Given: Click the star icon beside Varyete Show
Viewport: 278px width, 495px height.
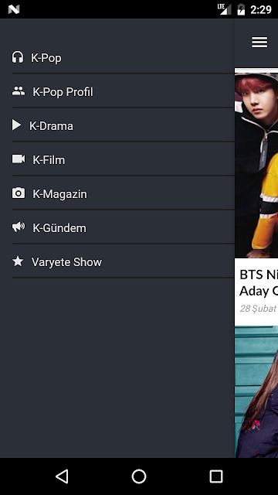Looking at the screenshot, I should click(18, 261).
